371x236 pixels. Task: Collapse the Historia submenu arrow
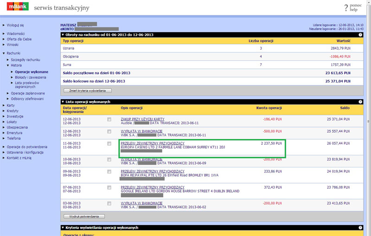(8, 65)
